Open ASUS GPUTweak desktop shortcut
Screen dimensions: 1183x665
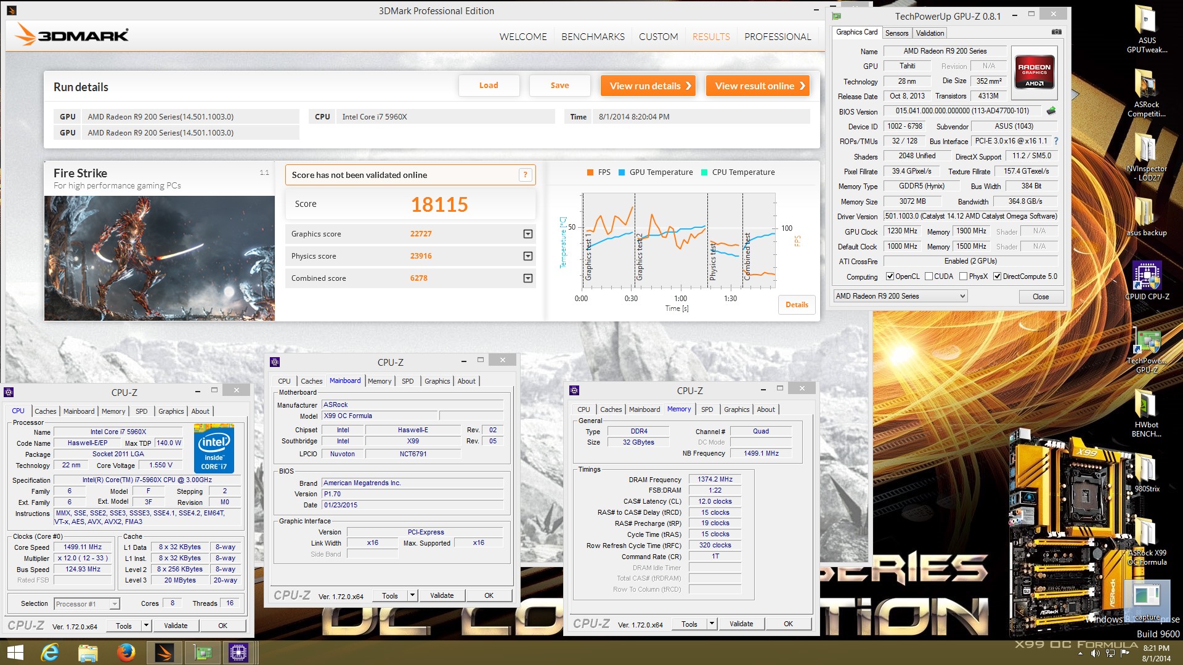coord(1147,29)
